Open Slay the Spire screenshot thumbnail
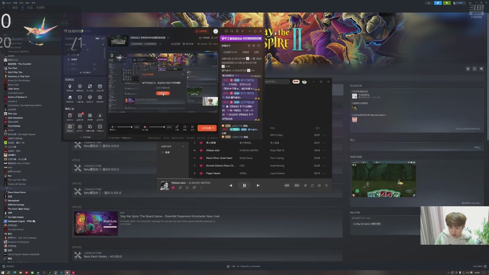The height and width of the screenshot is (275, 489). click(x=384, y=179)
